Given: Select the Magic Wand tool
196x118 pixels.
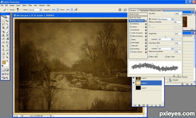Looking at the screenshot, I should click(x=7, y=24).
